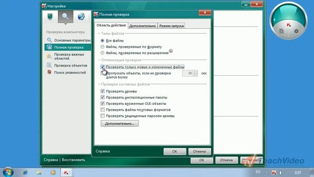
Task: Select Файлы, проверяемые по расширению option
Action: pyautogui.click(x=103, y=53)
